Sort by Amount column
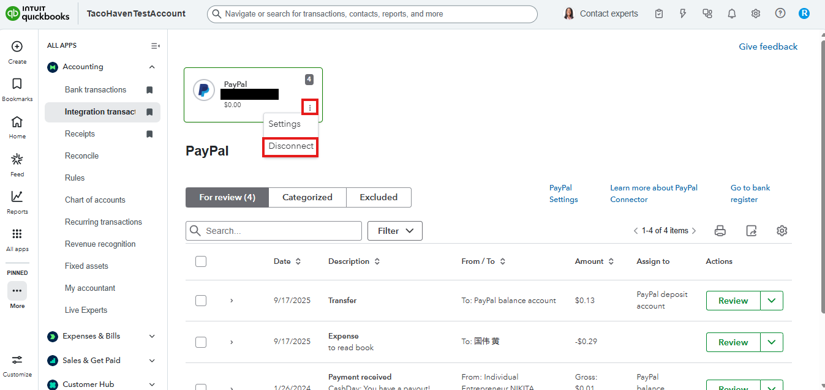 [594, 261]
